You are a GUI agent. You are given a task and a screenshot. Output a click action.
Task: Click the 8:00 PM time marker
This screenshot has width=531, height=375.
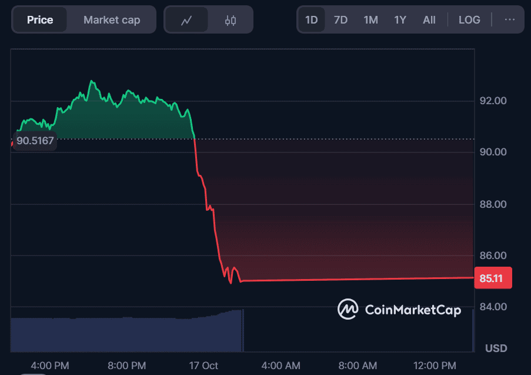[x=128, y=366]
